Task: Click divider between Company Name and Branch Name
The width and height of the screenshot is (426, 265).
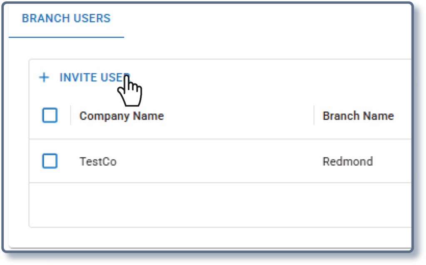Action: 314,115
